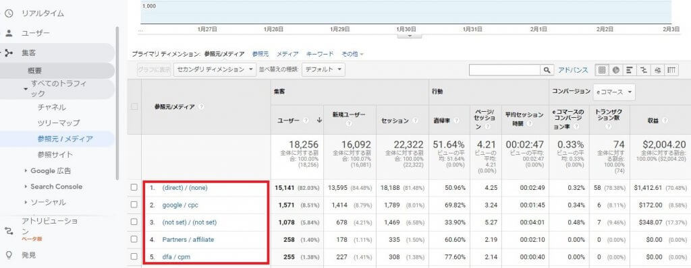
Task: Open チャネル in the sidebar
Action: click(x=52, y=107)
